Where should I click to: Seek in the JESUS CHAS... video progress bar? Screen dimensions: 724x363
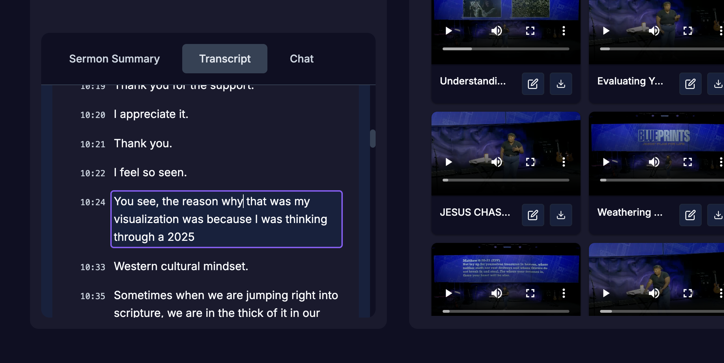(506, 180)
